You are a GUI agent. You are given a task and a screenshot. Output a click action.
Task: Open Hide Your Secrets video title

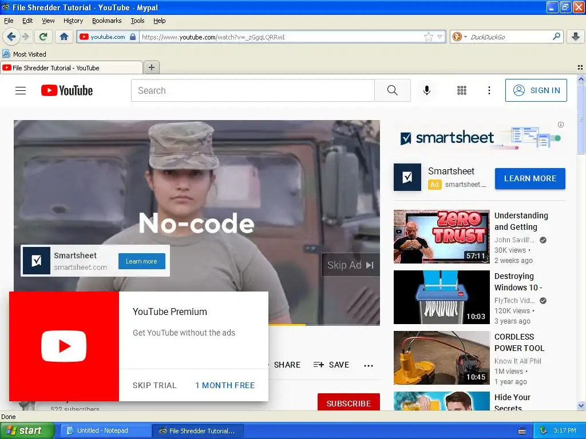coord(512,402)
